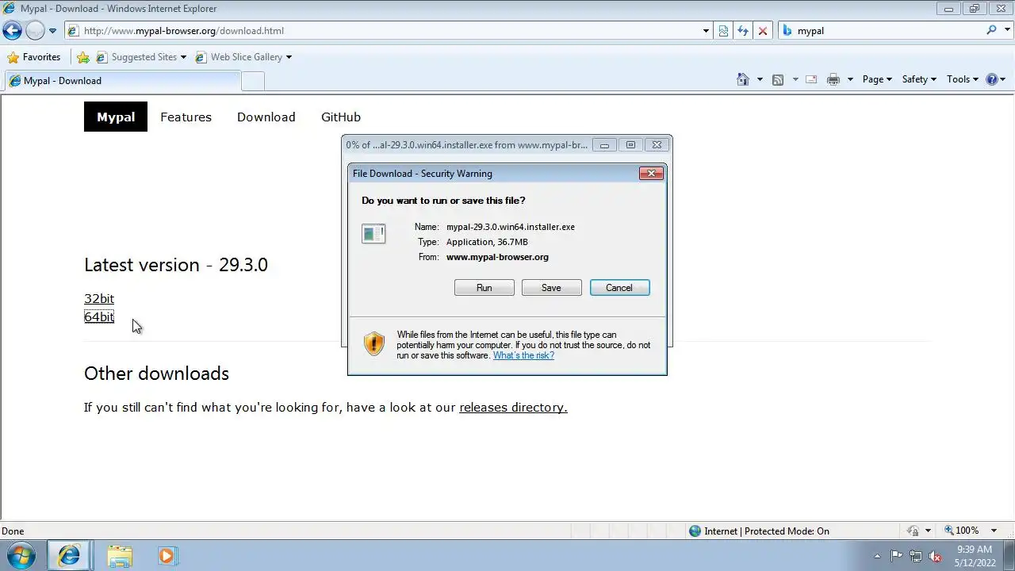
Task: Open the recent pages dropdown arrow
Action: 52,31
